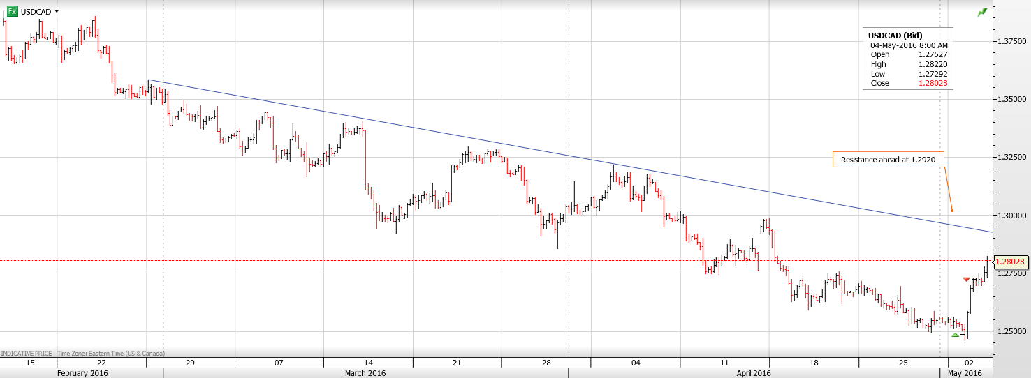This screenshot has height=378, width=1031.
Task: Open the USDCAD symbol dropdown arrow
Action: 57,11
